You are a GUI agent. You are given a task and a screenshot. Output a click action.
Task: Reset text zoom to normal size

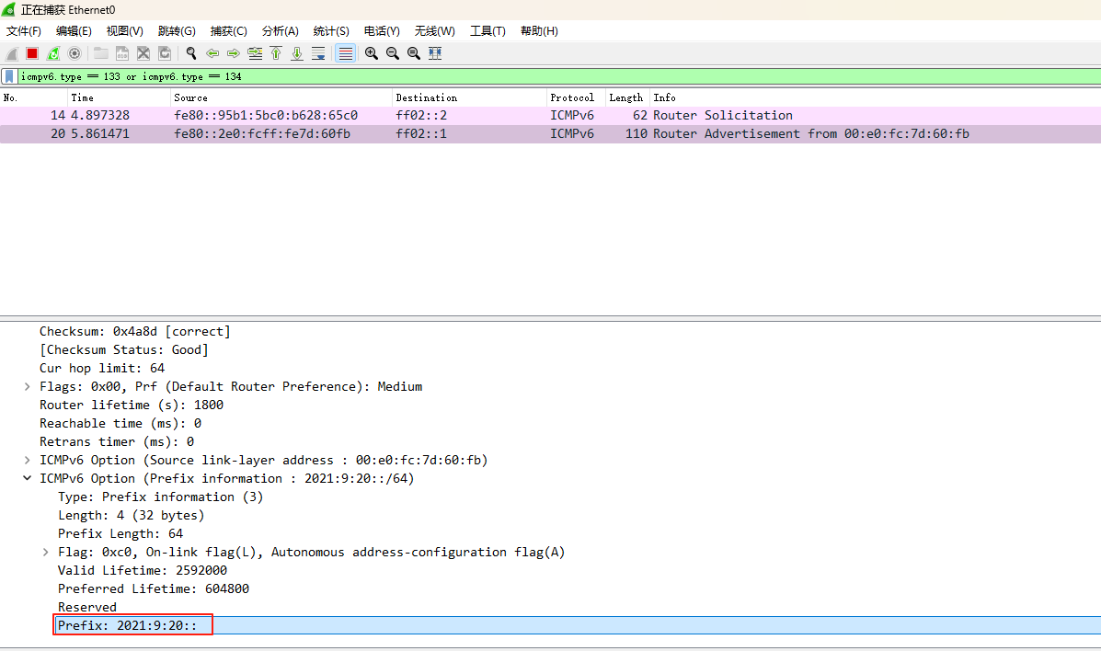coord(414,53)
